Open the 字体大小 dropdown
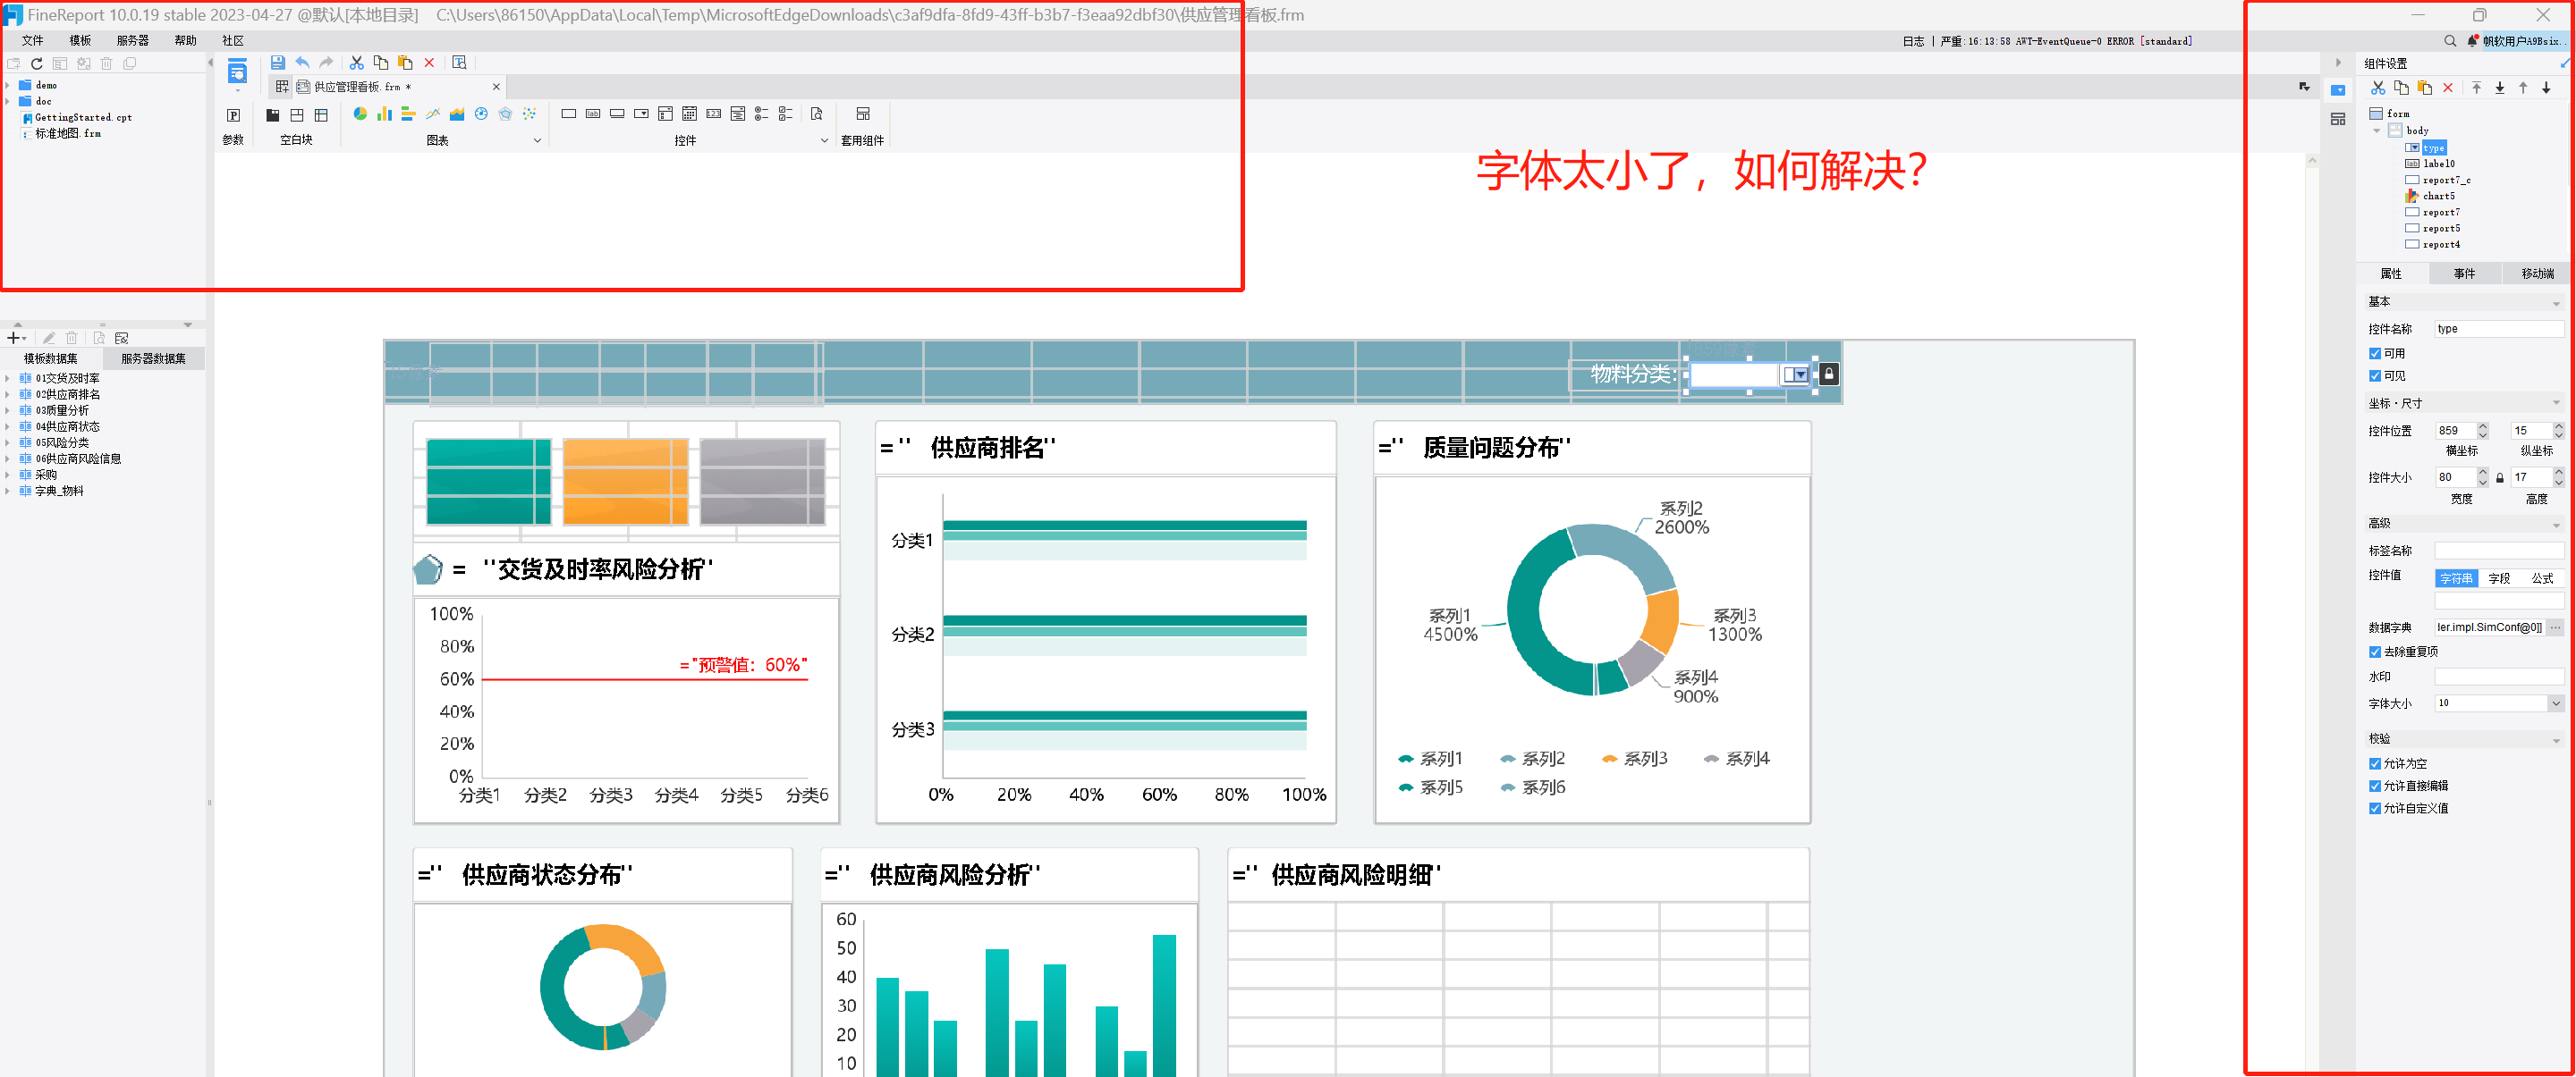The height and width of the screenshot is (1077, 2576). (x=2555, y=703)
